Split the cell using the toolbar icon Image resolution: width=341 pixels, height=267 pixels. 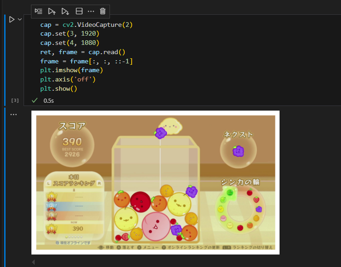pyautogui.click(x=79, y=11)
